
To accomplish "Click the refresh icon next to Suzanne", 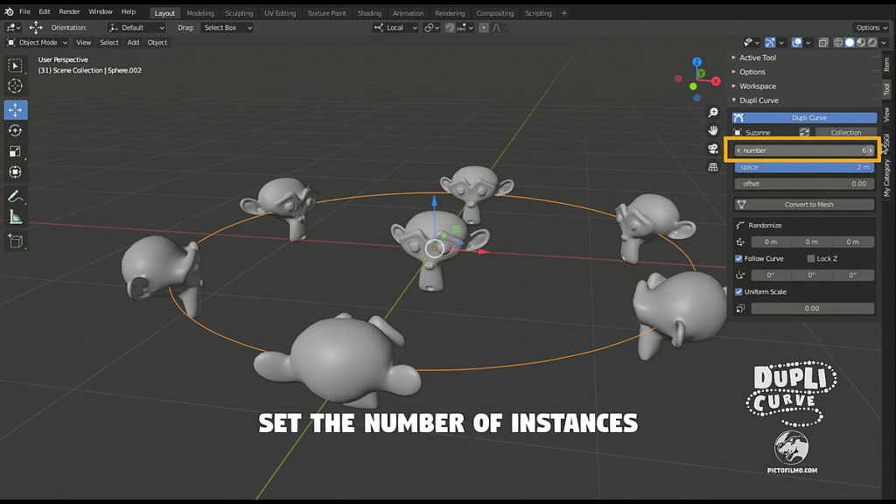I will coord(805,133).
